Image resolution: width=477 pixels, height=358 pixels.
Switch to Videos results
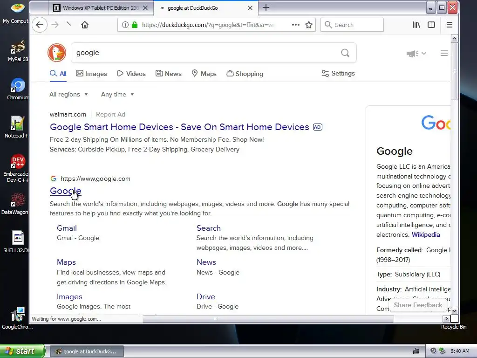point(131,74)
